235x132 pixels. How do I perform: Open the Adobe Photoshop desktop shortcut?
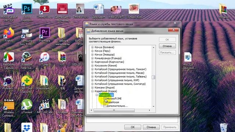tap(27, 9)
